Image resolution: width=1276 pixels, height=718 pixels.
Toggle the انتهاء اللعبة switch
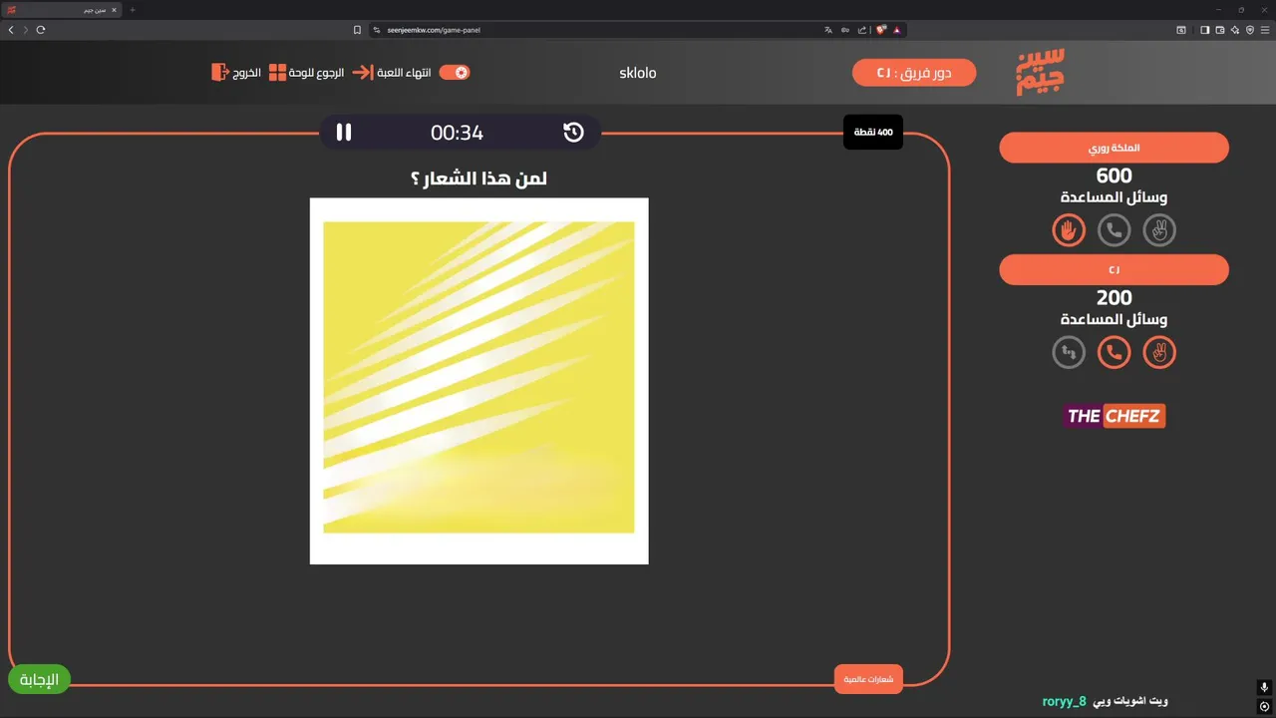click(x=455, y=73)
